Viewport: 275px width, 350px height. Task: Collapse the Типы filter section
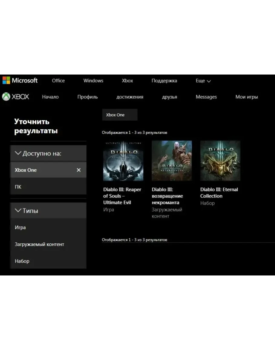18,211
